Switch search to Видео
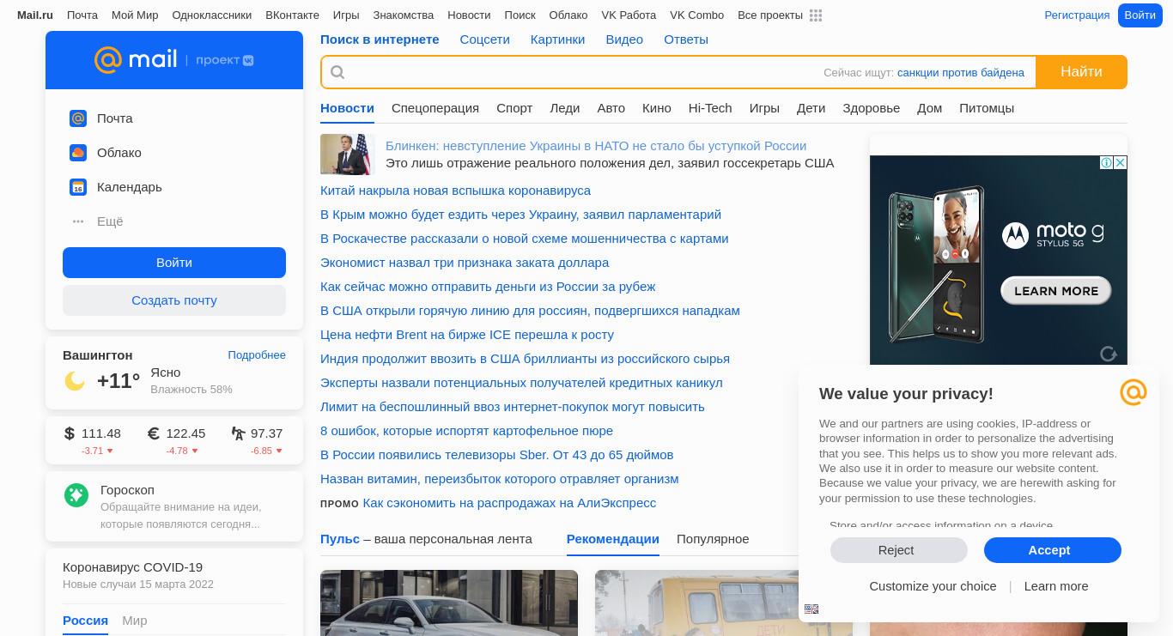This screenshot has width=1173, height=636. tap(624, 39)
